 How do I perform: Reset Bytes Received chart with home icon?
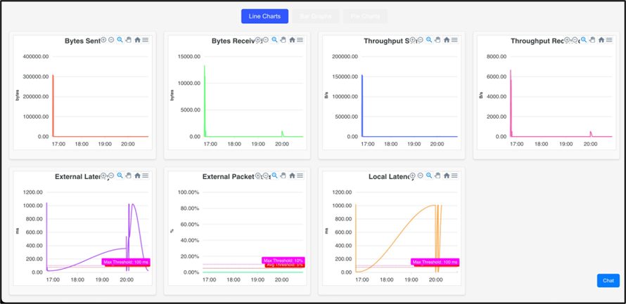(x=292, y=40)
